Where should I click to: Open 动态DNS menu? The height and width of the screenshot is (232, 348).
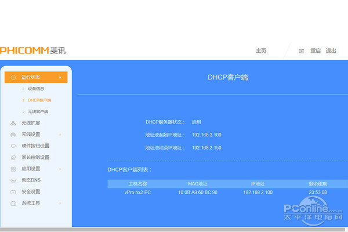click(x=31, y=180)
